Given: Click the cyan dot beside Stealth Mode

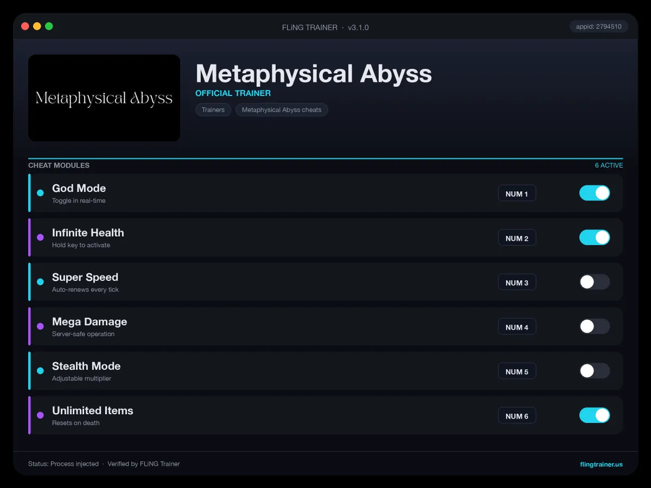Looking at the screenshot, I should pos(40,371).
